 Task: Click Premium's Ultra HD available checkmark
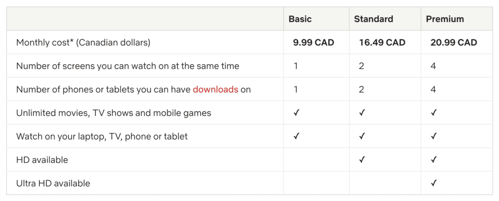coord(433,183)
